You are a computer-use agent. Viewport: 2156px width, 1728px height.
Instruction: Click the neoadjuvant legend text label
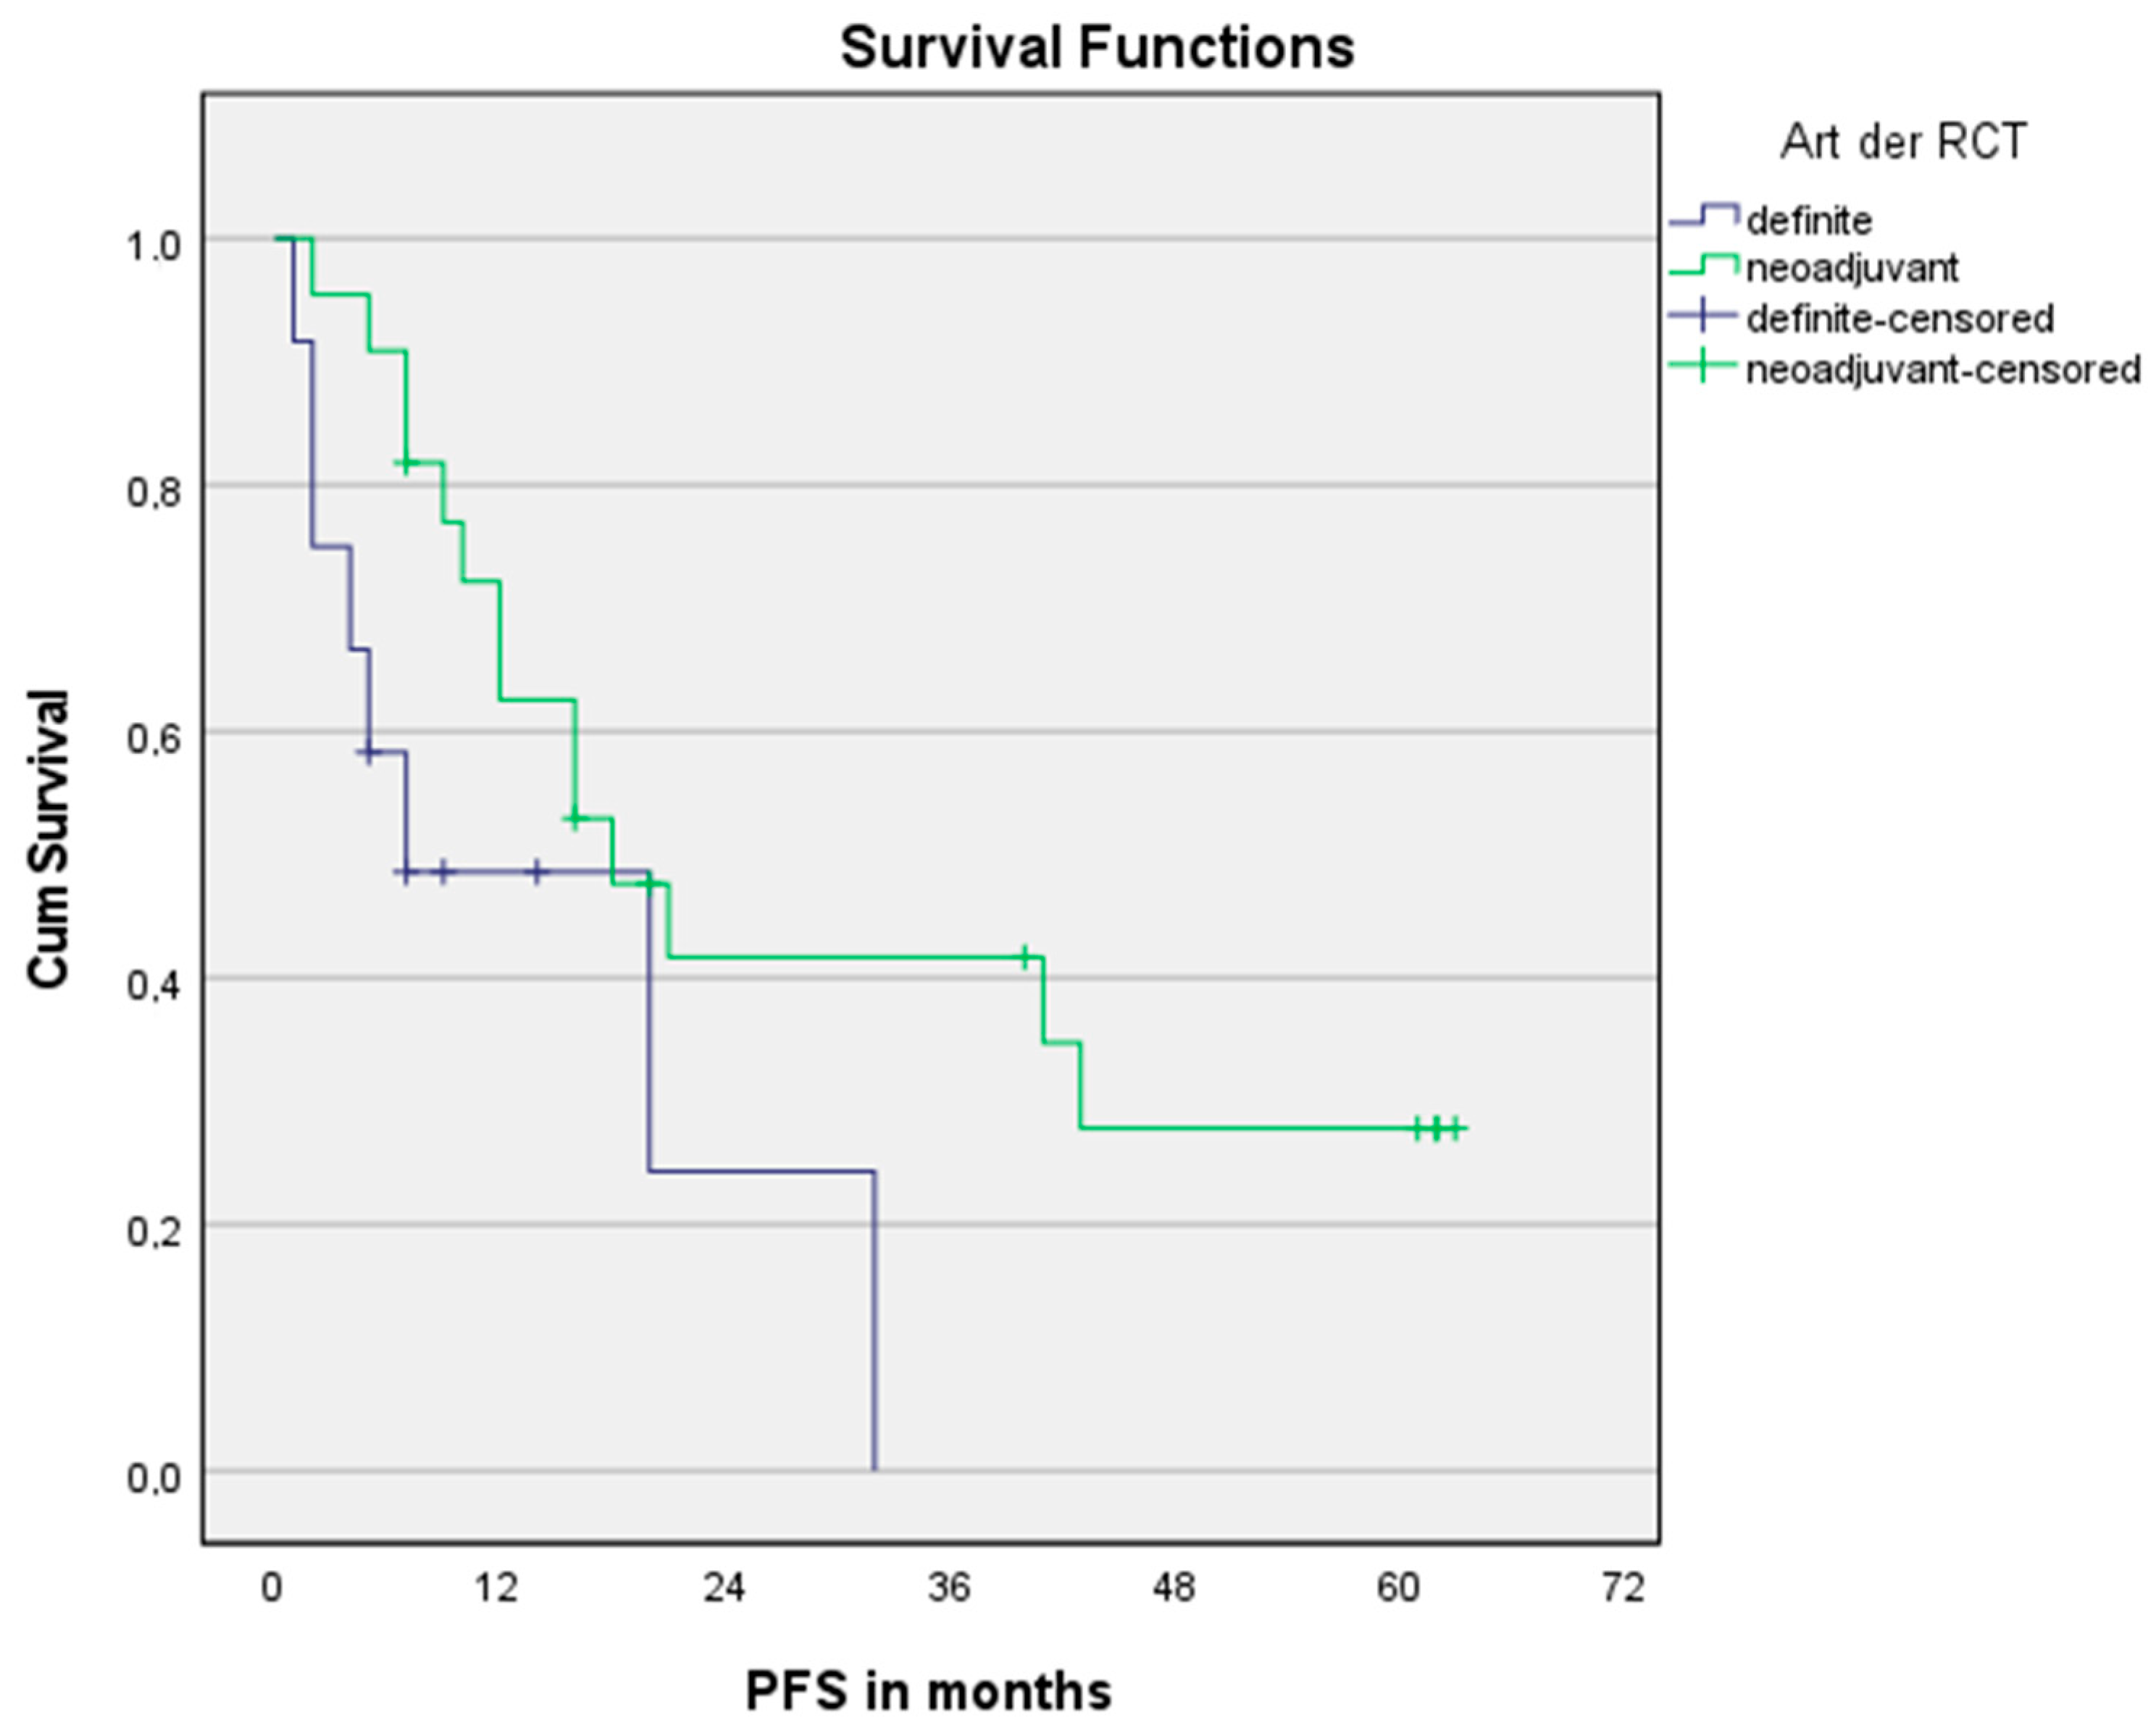point(1852,268)
